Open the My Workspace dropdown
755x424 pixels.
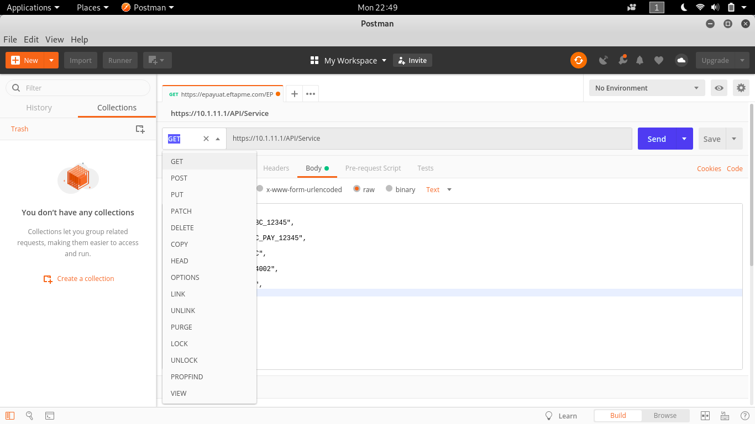(x=349, y=60)
